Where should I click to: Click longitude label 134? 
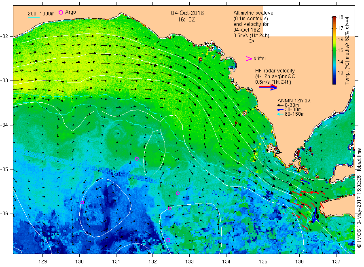(x=226, y=262)
